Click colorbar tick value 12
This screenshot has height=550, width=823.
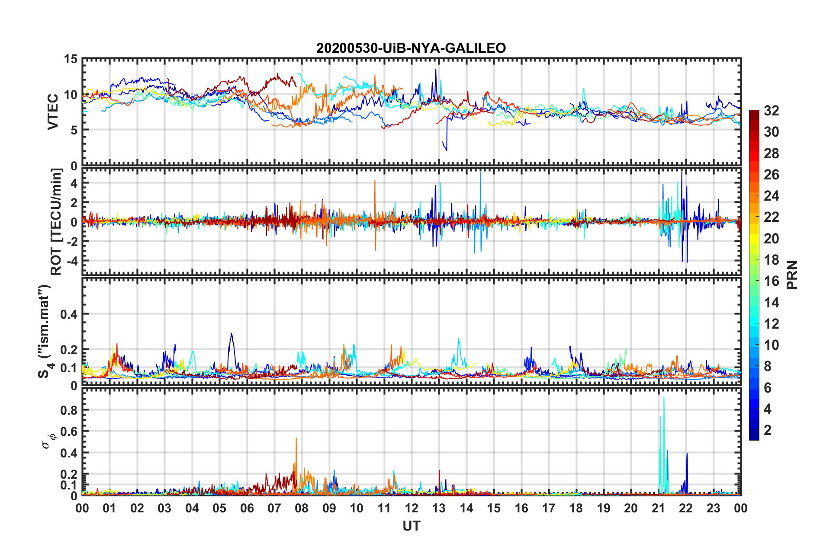(x=772, y=324)
